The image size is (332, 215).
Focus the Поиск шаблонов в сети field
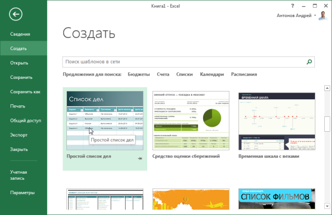[189, 62]
